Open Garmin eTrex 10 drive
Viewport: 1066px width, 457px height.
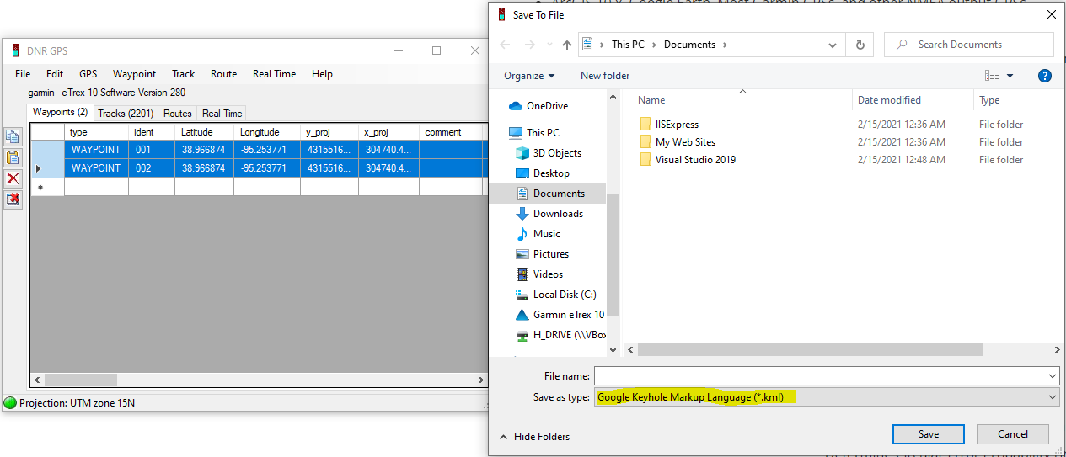click(560, 315)
